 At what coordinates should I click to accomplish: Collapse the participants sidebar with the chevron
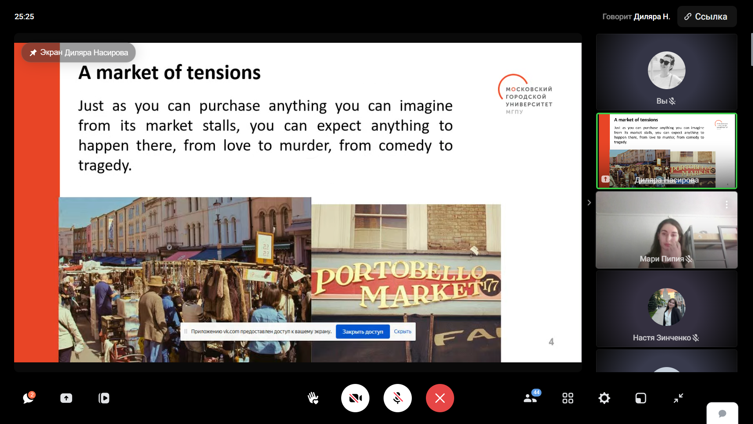click(589, 203)
